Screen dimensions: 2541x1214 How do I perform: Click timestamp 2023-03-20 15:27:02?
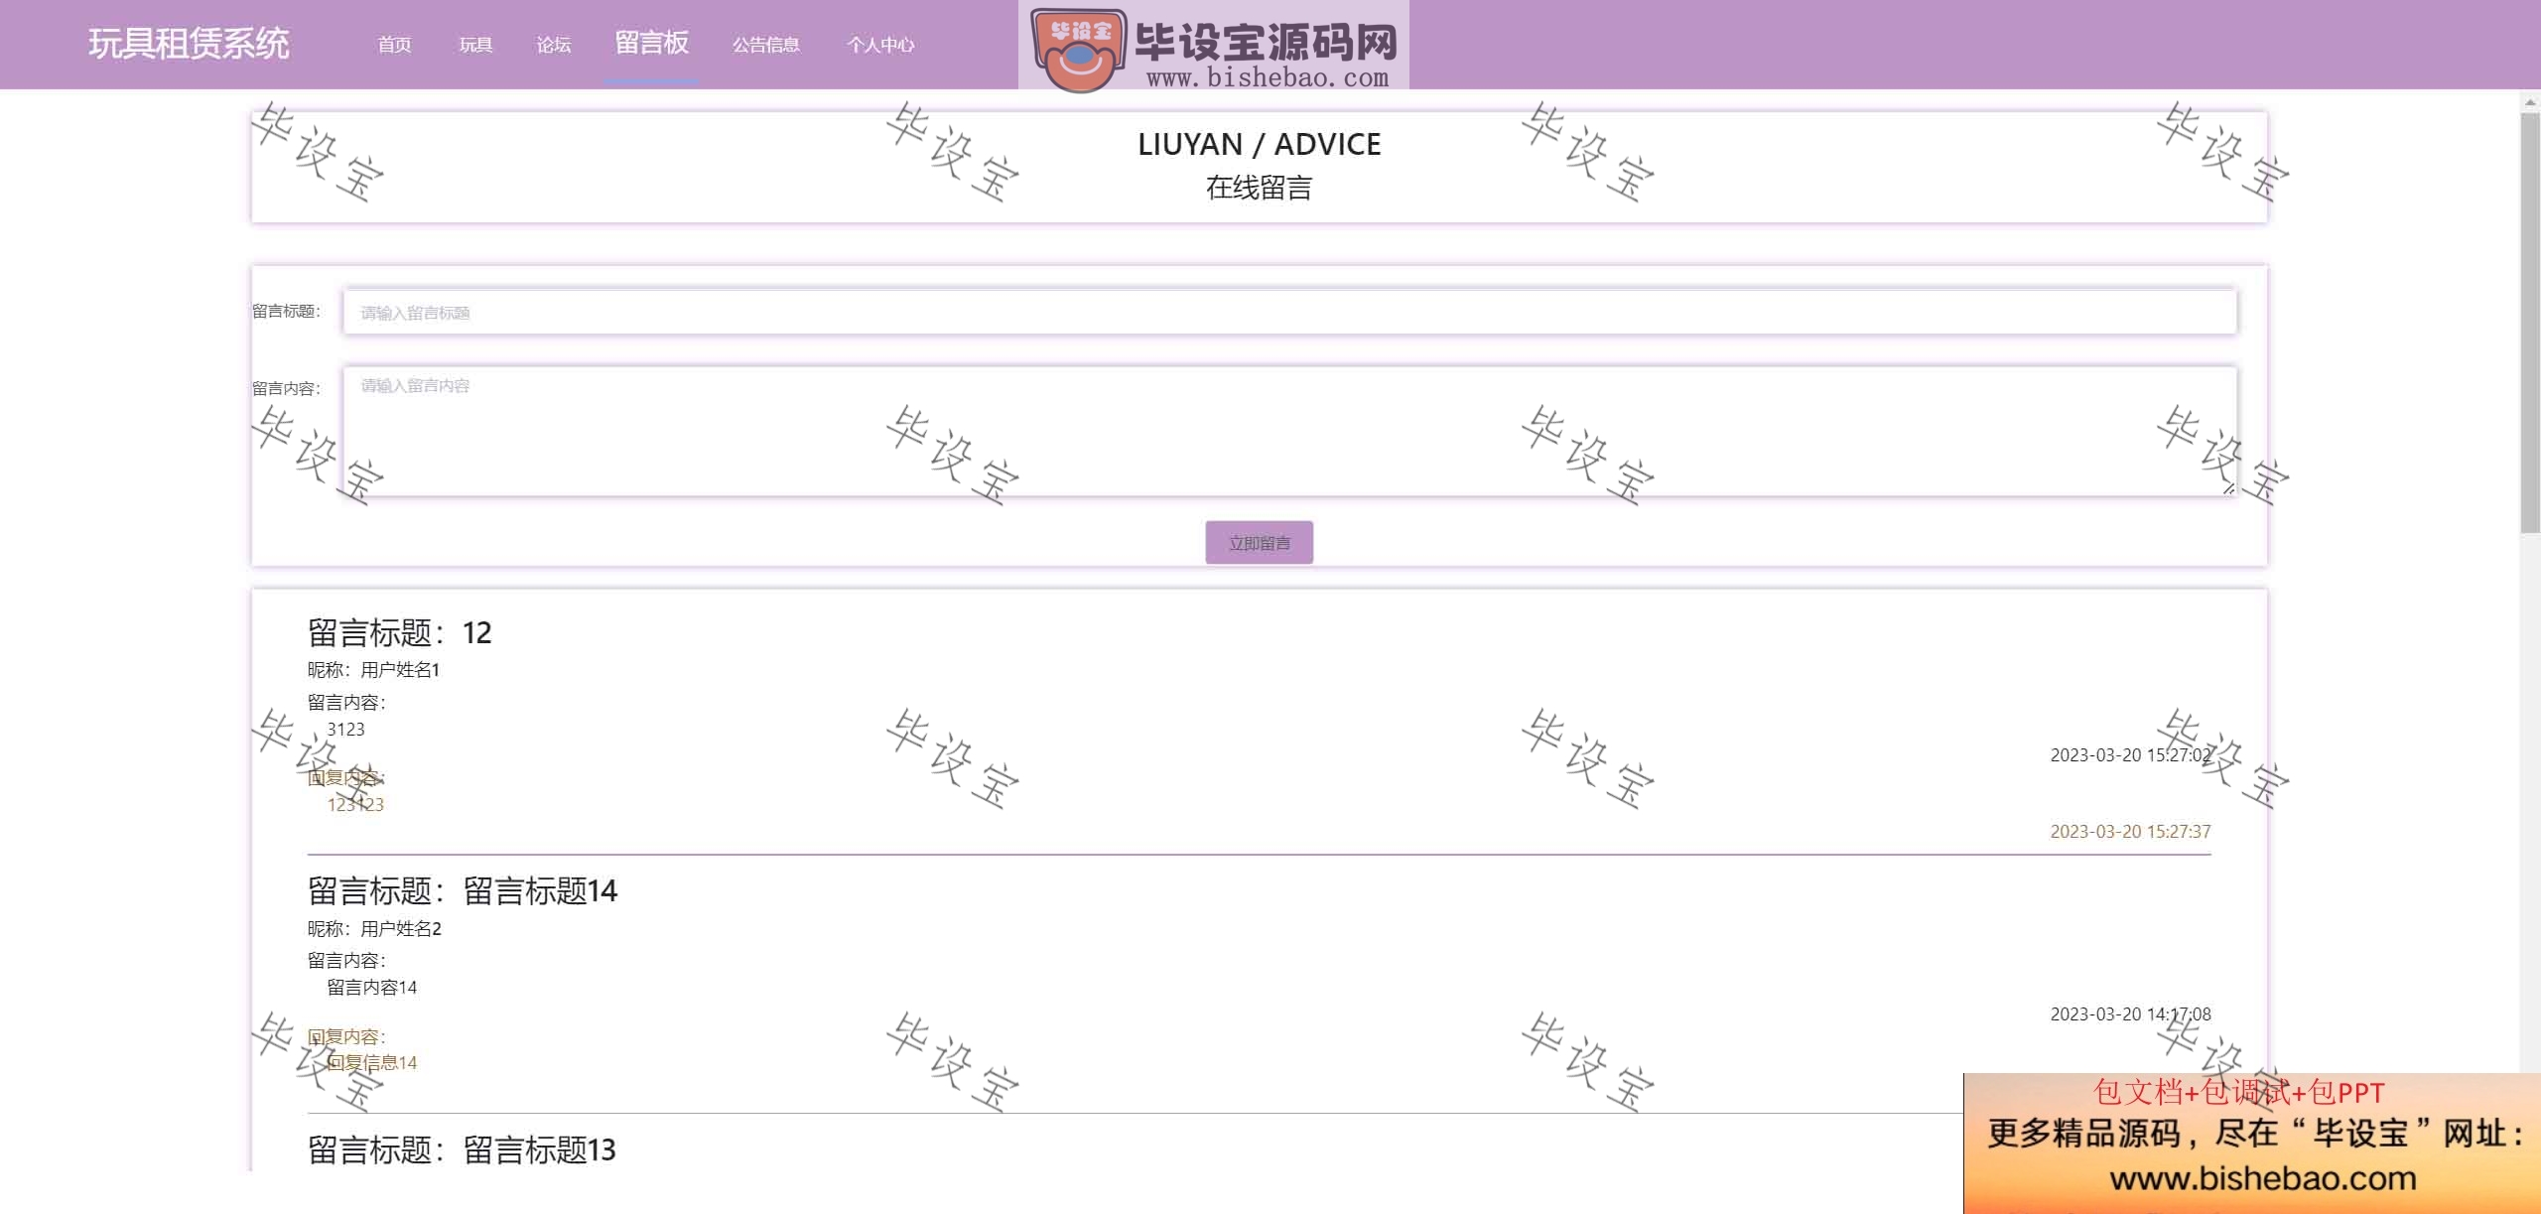click(2130, 755)
